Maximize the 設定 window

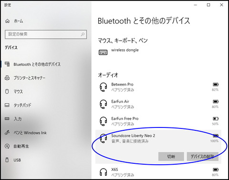click(208, 5)
